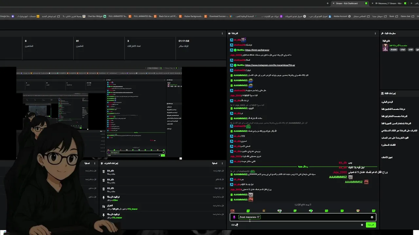Open the stats panel three-dot menu
Viewport: 419px width, 235px height.
coord(222,33)
